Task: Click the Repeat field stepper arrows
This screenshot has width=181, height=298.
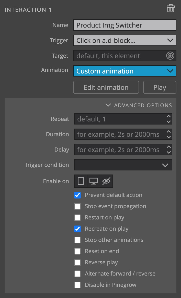Action: [x=169, y=119]
